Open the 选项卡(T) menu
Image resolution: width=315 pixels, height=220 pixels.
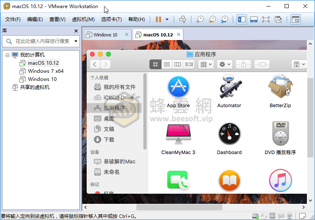click(x=111, y=19)
